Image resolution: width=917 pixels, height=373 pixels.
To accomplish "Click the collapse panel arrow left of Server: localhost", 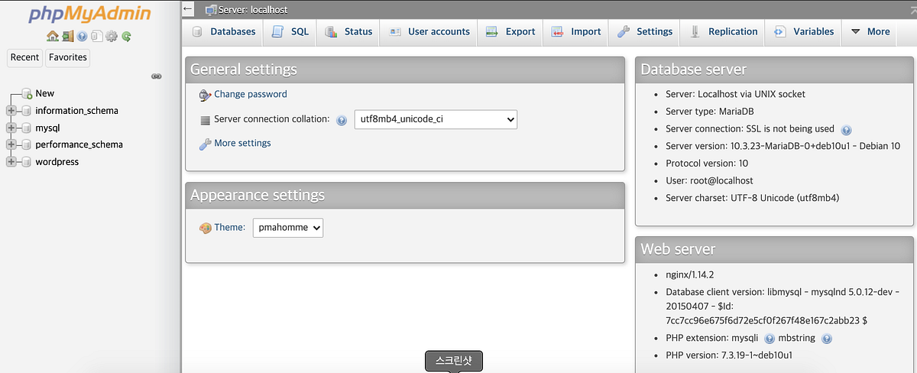I will click(188, 9).
